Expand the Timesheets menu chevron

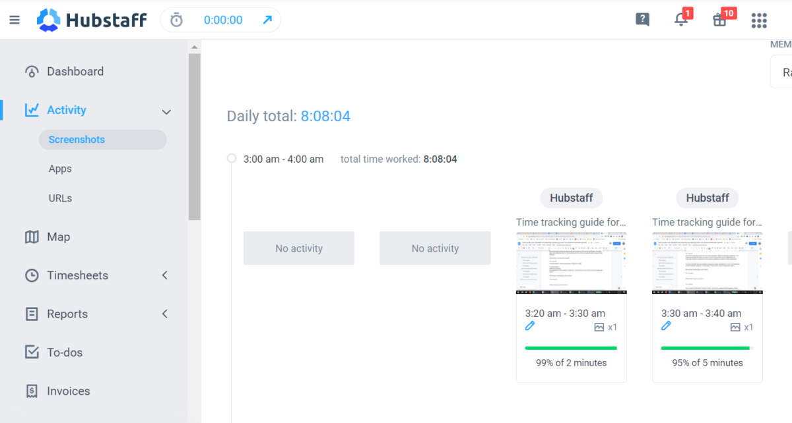tap(164, 275)
